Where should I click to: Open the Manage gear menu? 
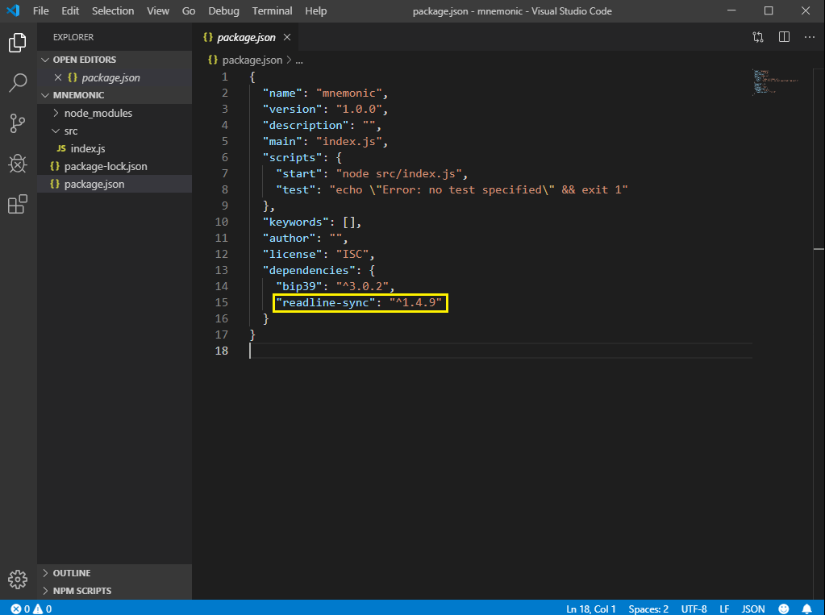(18, 580)
